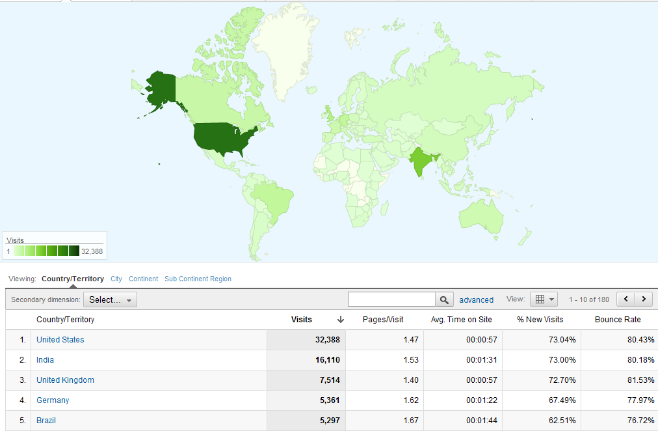
Task: Switch to the Continent view tab
Action: click(x=143, y=279)
